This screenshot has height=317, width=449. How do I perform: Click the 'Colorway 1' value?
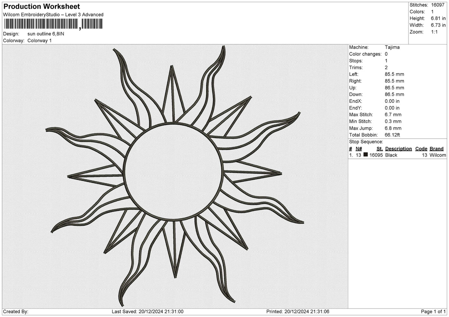click(x=40, y=40)
